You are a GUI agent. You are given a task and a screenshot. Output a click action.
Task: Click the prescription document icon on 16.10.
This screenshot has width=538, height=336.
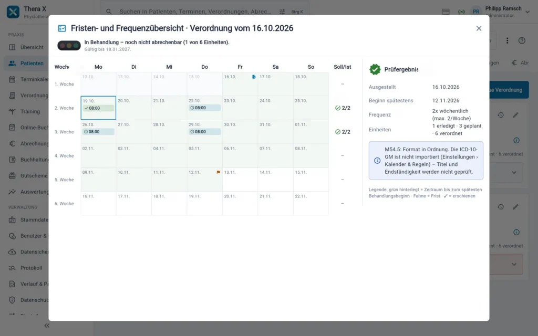click(254, 77)
